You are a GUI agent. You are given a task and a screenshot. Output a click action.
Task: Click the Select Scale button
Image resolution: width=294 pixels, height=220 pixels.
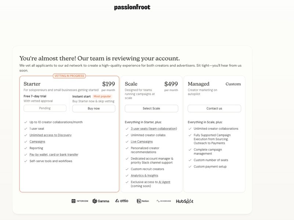[151, 109]
